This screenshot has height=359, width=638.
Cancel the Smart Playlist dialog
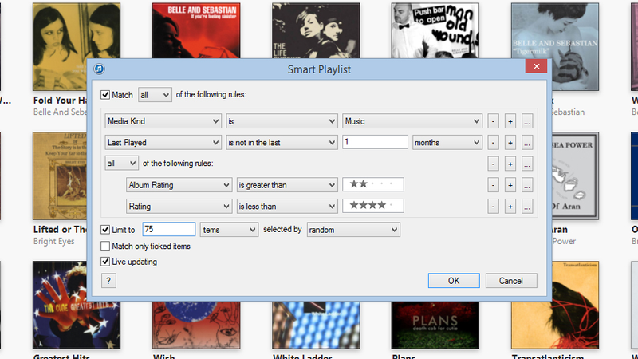pyautogui.click(x=511, y=281)
